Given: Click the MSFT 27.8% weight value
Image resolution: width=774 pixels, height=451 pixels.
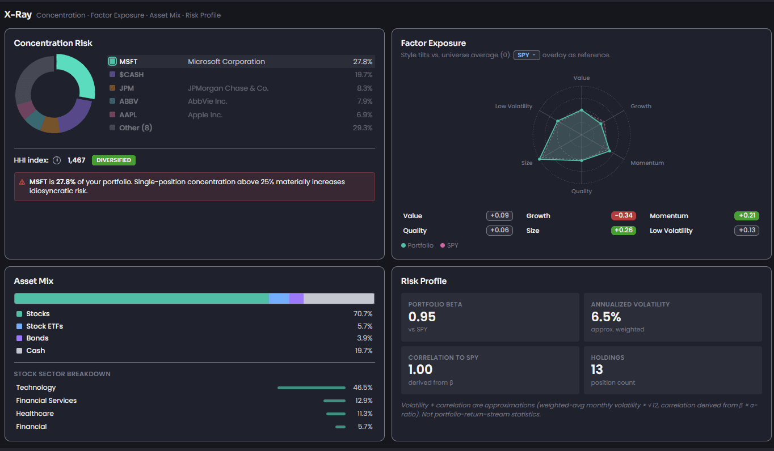Looking at the screenshot, I should [x=363, y=61].
